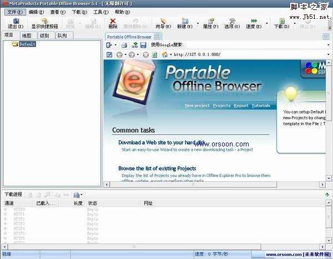Image resolution: width=333 pixels, height=259 pixels.
Task: Expand the download panel view dropdown arrow
Action: click(82, 195)
